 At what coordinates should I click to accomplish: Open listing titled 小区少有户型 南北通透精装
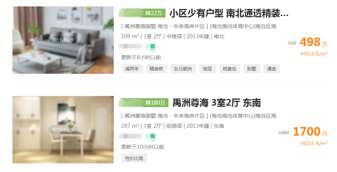pos(229,13)
